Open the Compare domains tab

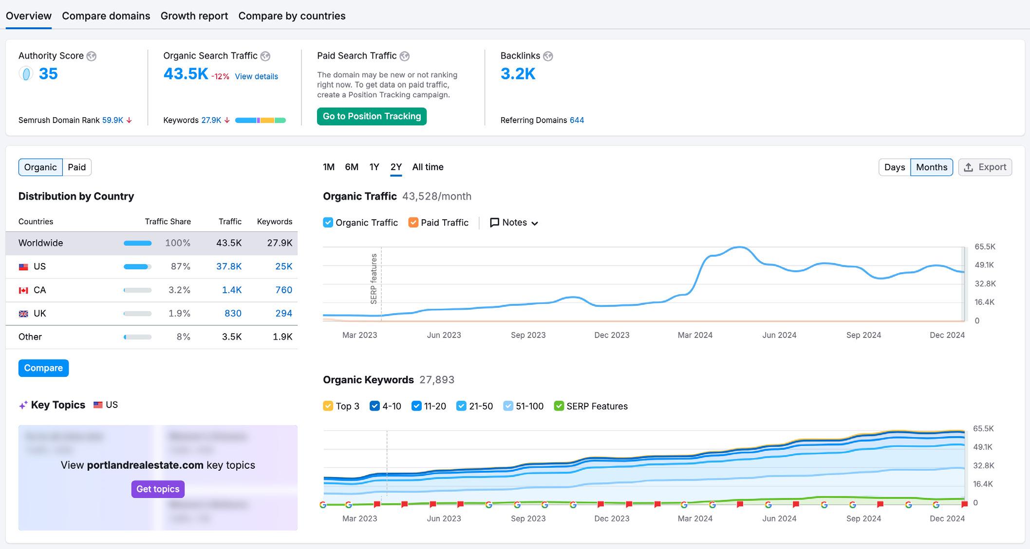point(106,16)
